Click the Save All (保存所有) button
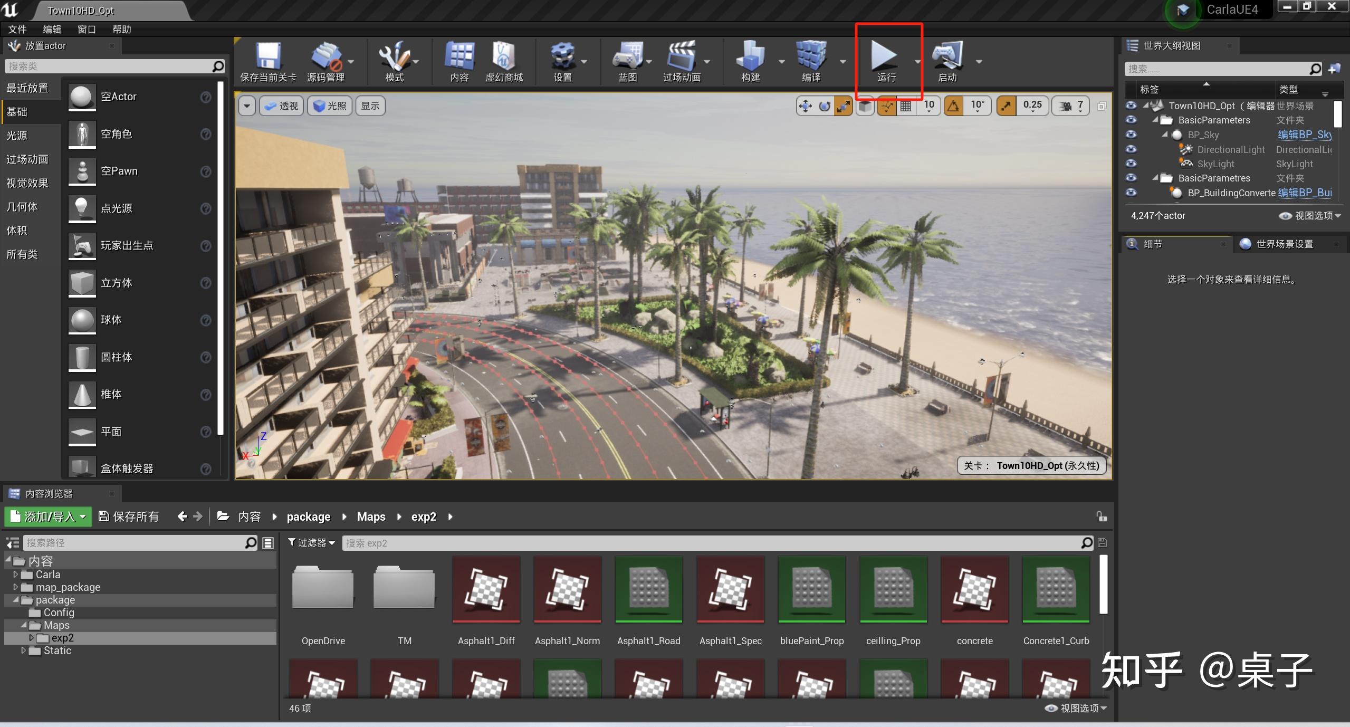This screenshot has width=1350, height=727. click(129, 516)
